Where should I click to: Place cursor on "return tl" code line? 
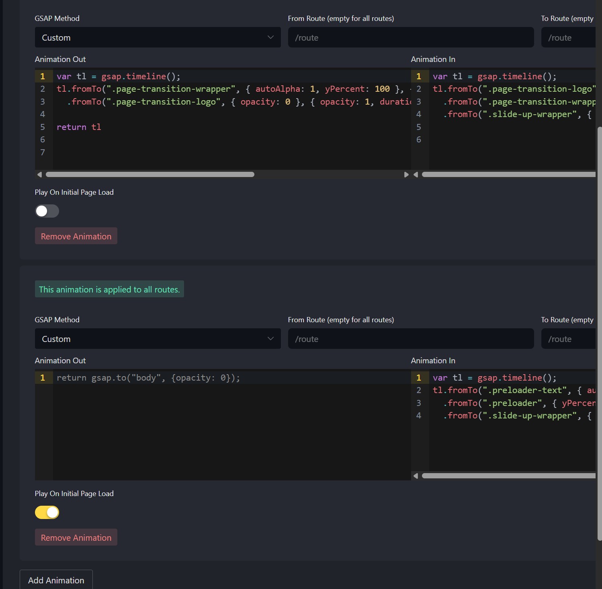[x=79, y=127]
